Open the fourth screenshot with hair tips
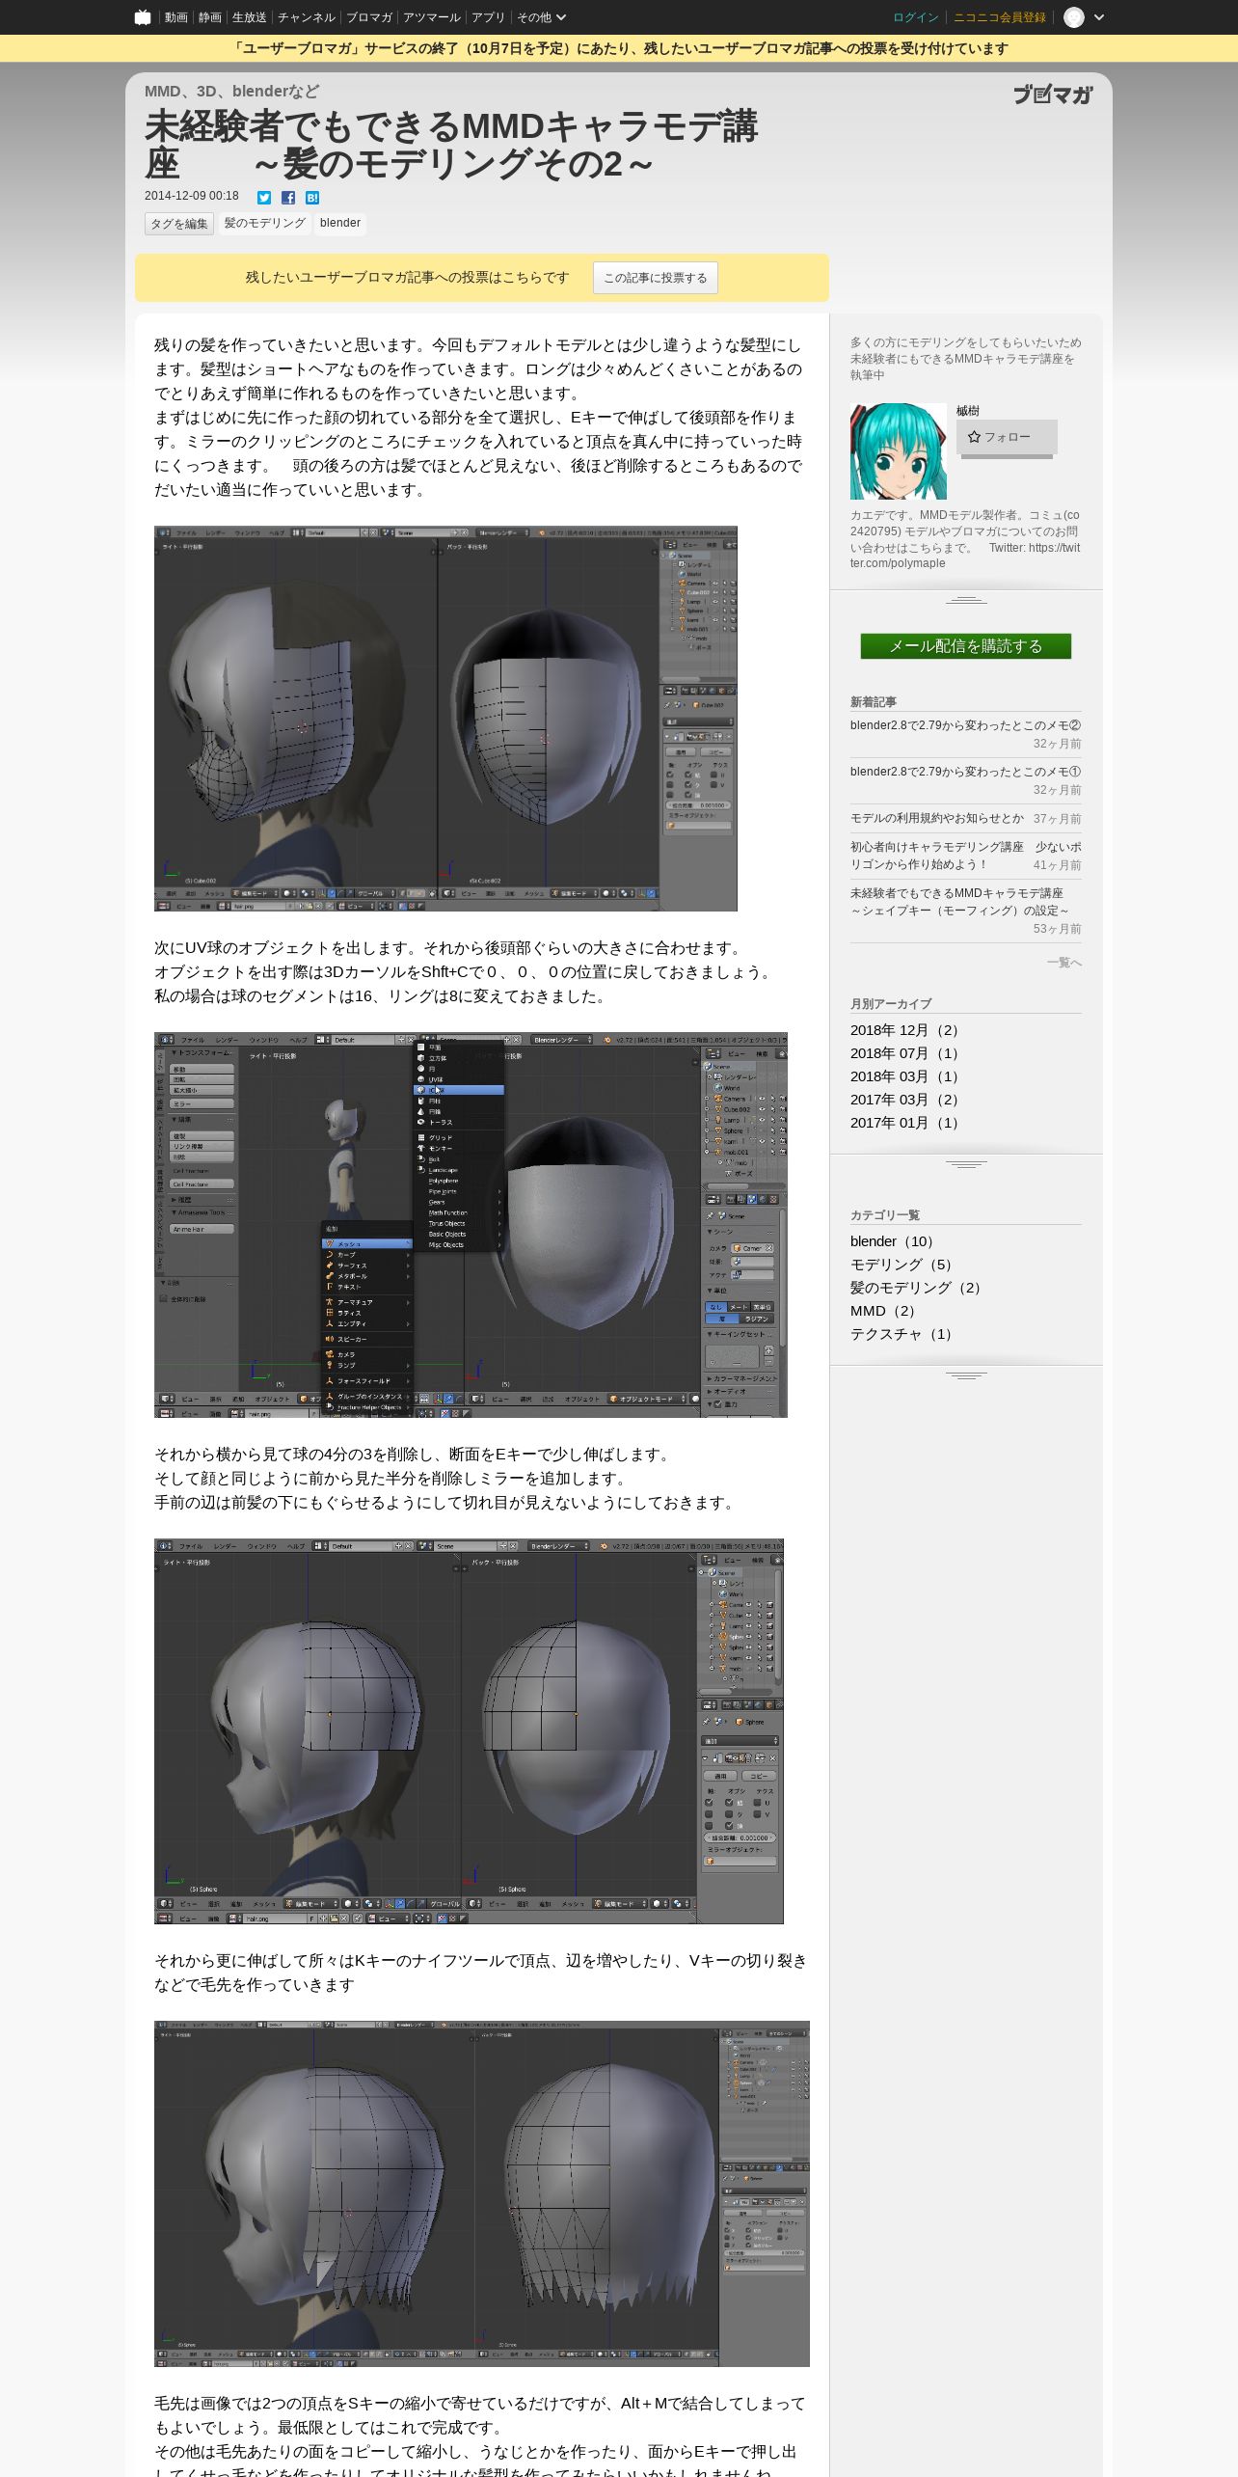The height and width of the screenshot is (2477, 1238). click(482, 2193)
